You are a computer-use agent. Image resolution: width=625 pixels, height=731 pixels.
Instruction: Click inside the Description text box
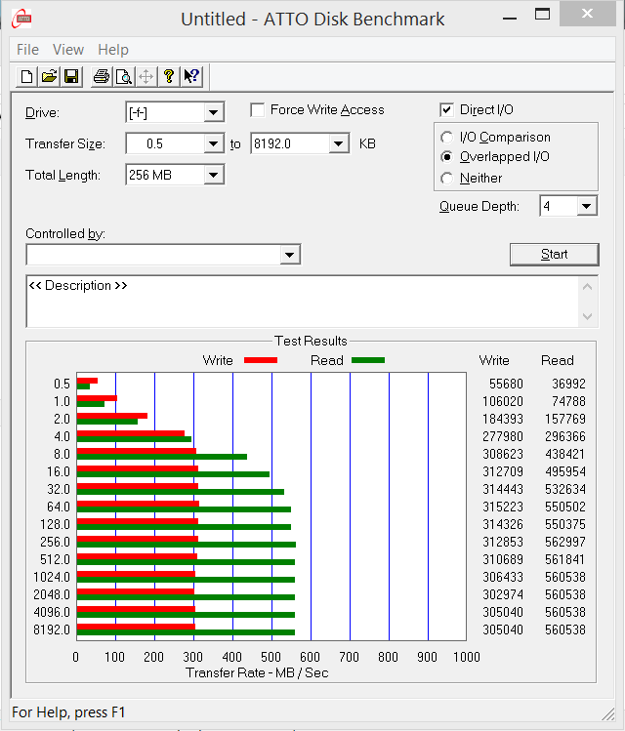302,302
